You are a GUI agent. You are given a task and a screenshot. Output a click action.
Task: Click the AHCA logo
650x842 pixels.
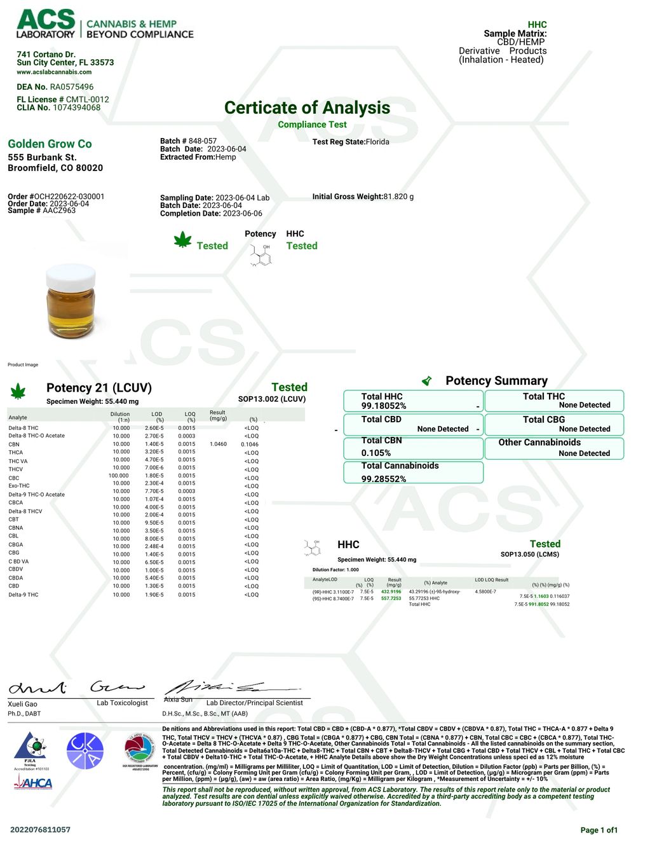[33, 782]
